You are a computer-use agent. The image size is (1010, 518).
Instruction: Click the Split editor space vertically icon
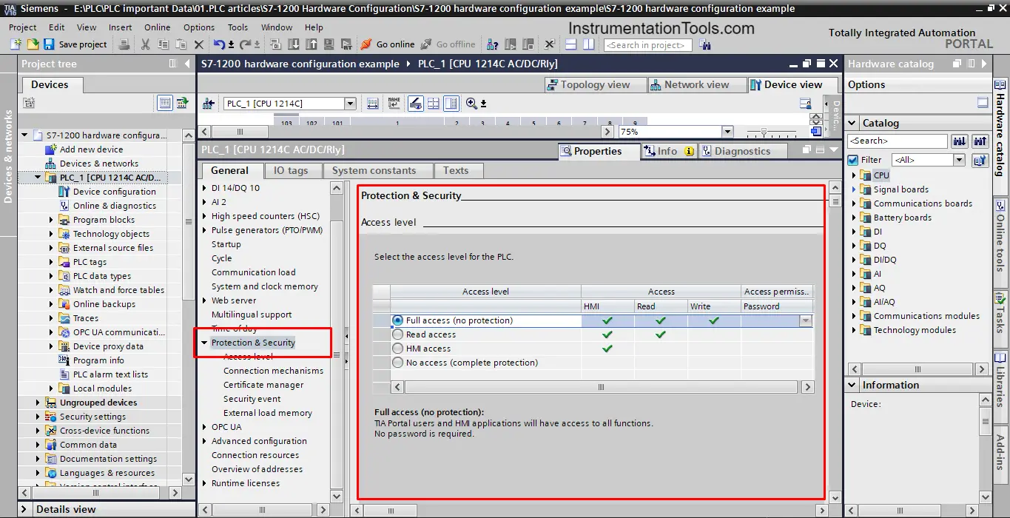click(589, 44)
